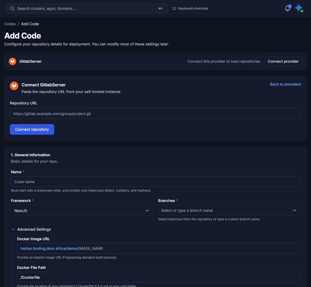Click Connect repository
Screen dimensions: 311x287
32,129
